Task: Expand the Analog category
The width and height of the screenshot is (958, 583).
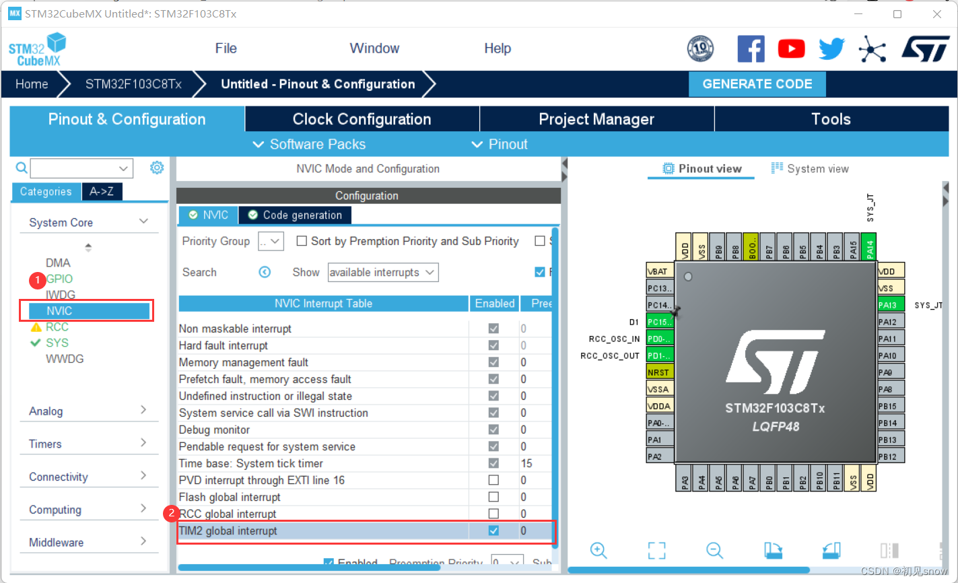Action: point(143,410)
